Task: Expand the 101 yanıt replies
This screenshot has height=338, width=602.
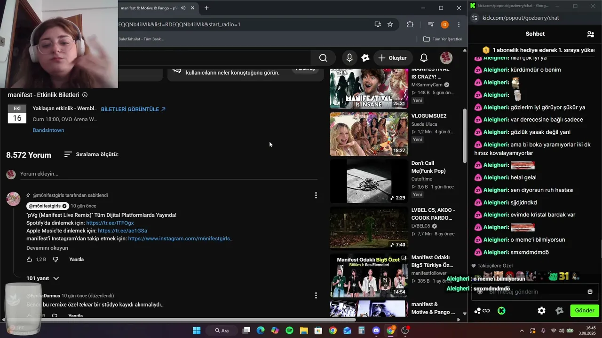Action: click(x=42, y=278)
